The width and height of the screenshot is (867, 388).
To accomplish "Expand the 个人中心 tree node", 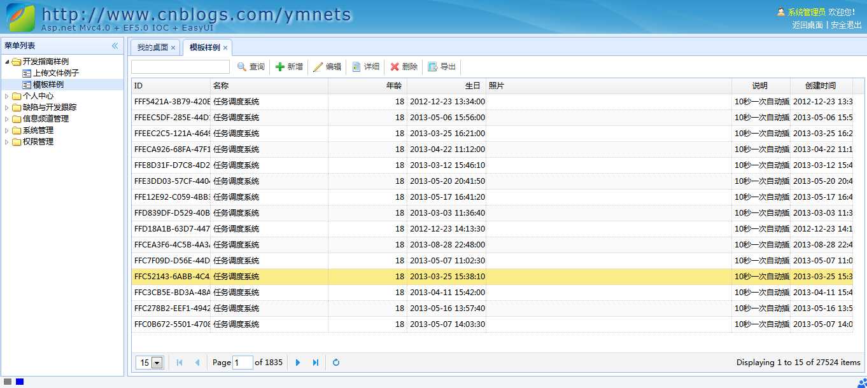I will click(x=7, y=96).
